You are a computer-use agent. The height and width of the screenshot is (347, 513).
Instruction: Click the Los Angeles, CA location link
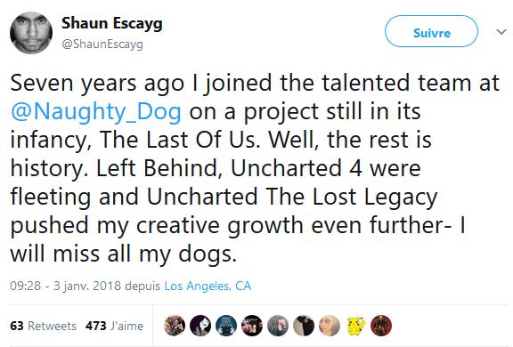point(208,286)
